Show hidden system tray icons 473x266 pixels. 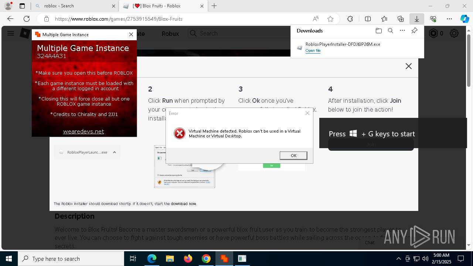[x=398, y=259]
